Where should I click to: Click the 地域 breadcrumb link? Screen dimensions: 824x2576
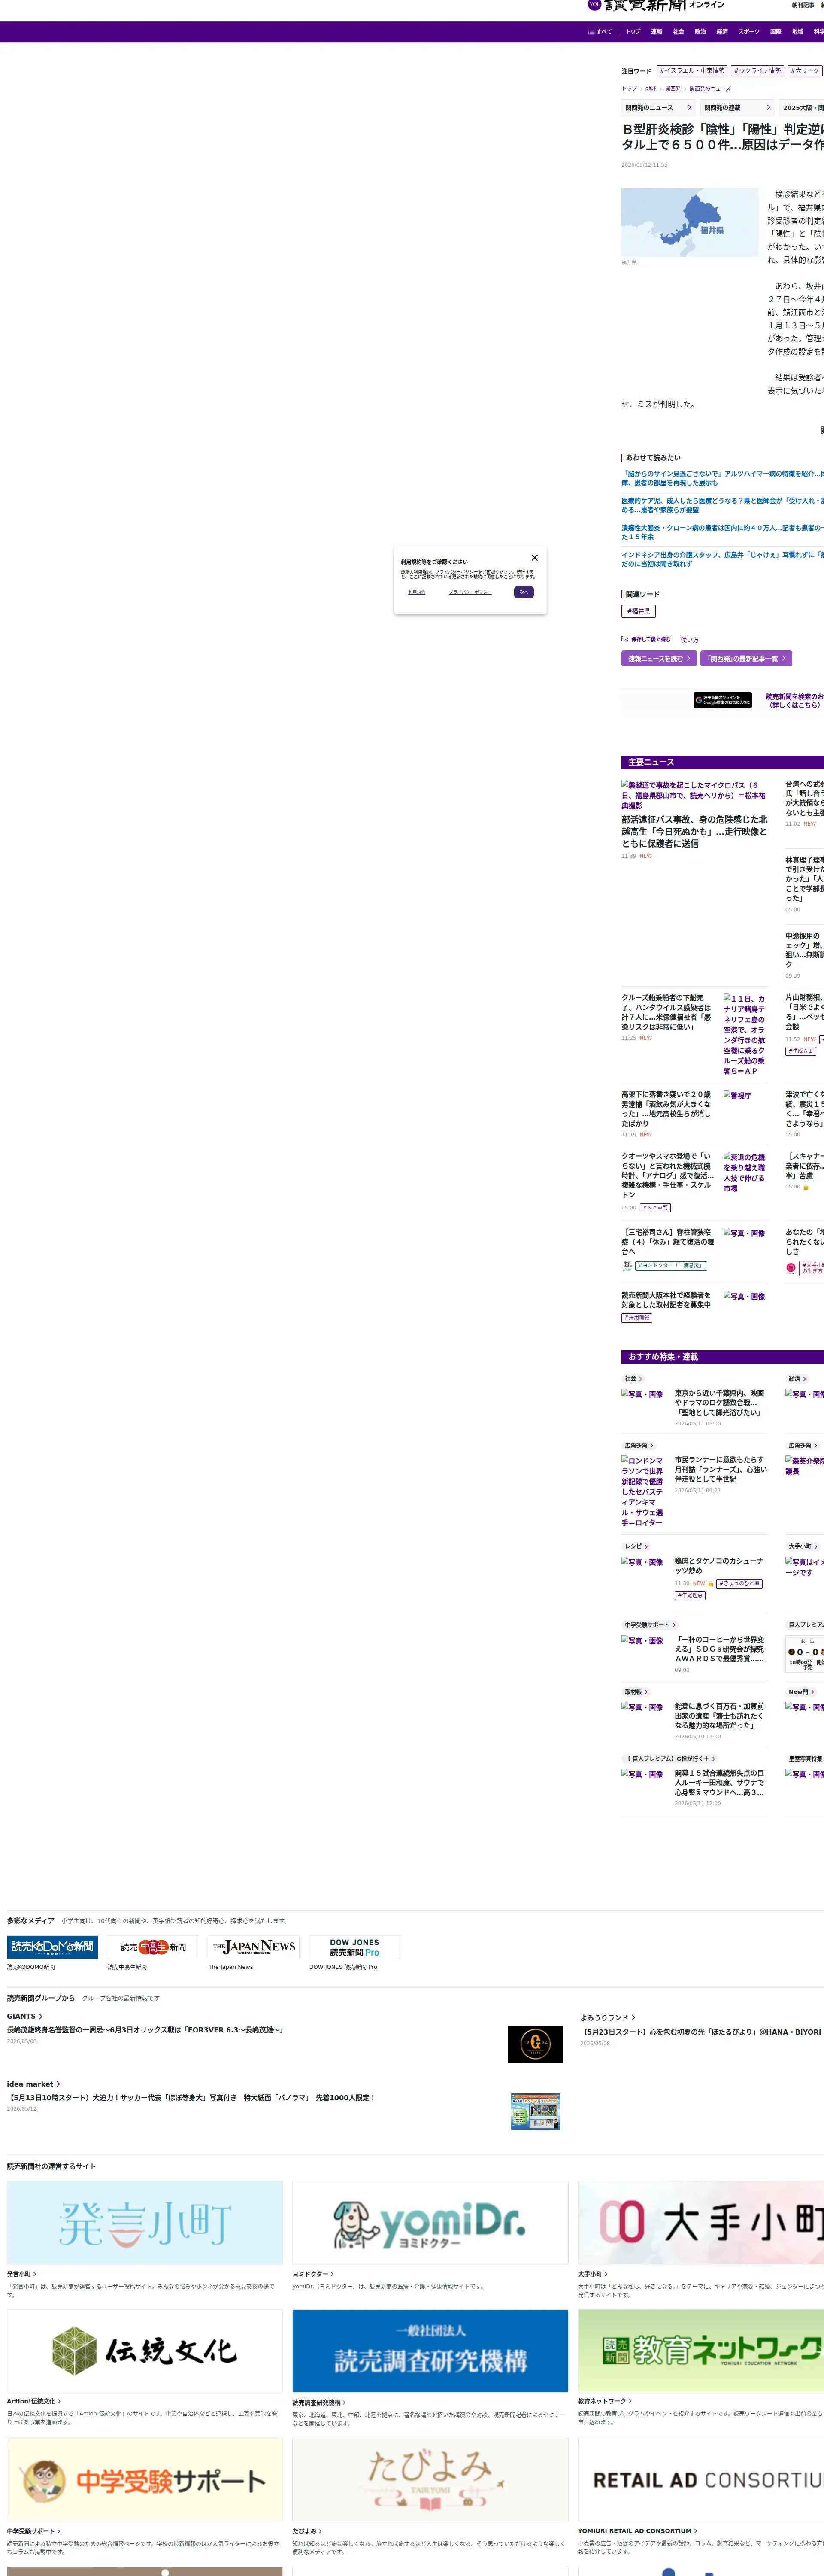click(x=650, y=89)
